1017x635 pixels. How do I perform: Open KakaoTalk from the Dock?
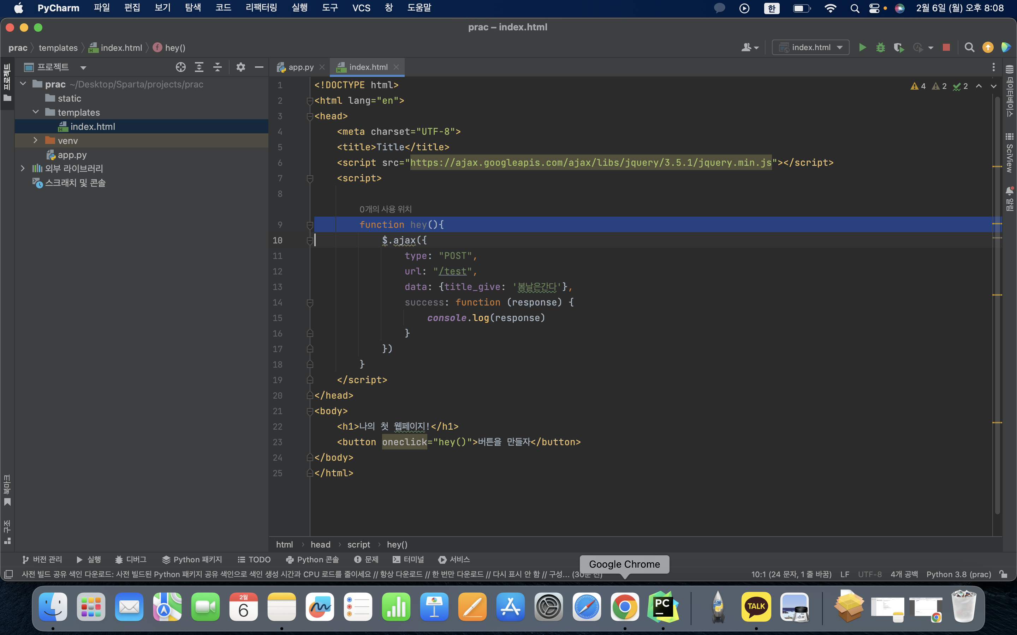[x=756, y=607]
